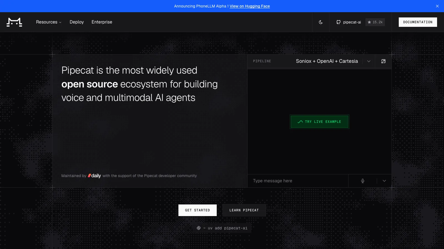This screenshot has width=444, height=249.
Task: Follow the View on Hugging Face link
Action: pyautogui.click(x=250, y=6)
